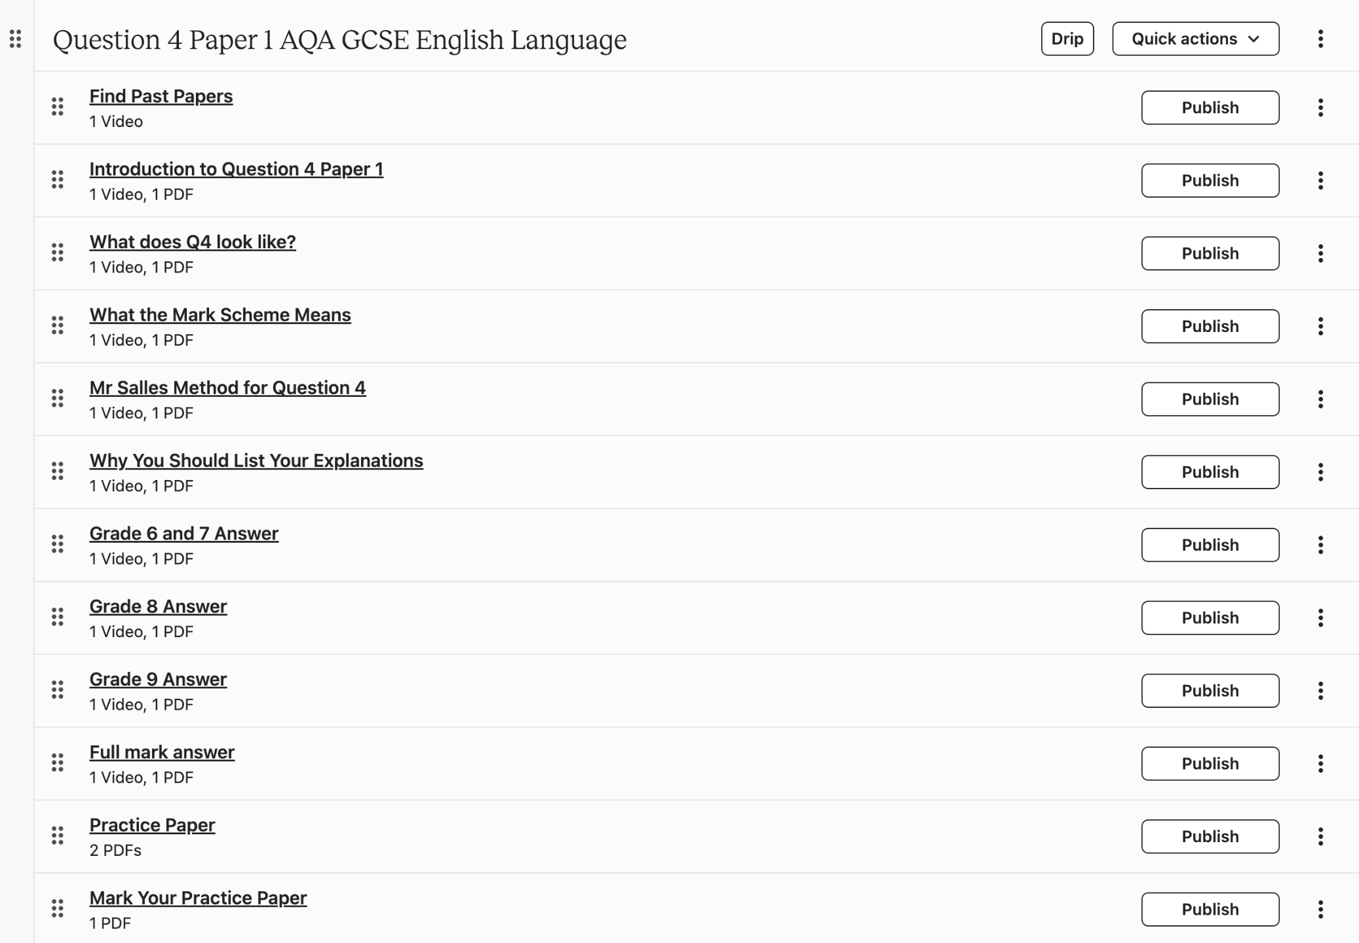
Task: Open the options menu for Grade 8 Answer
Action: coord(1320,618)
